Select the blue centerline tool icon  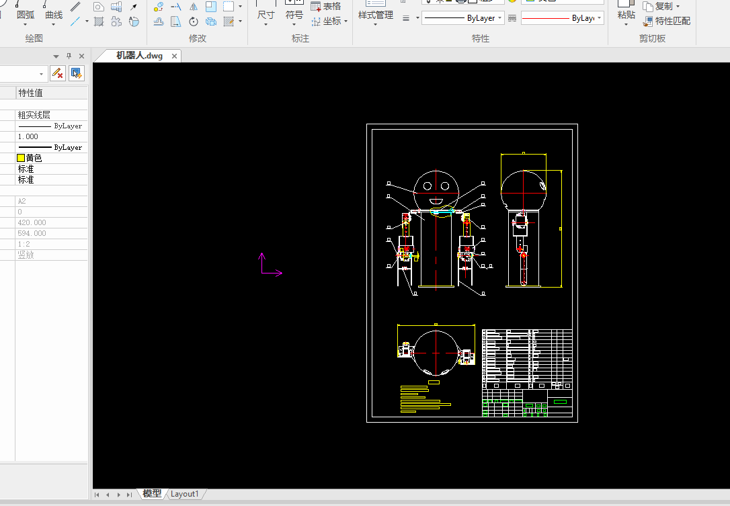(75, 21)
